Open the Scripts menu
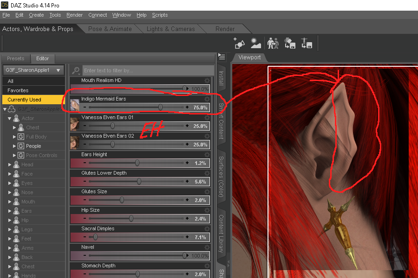The height and width of the screenshot is (278, 418). click(160, 15)
